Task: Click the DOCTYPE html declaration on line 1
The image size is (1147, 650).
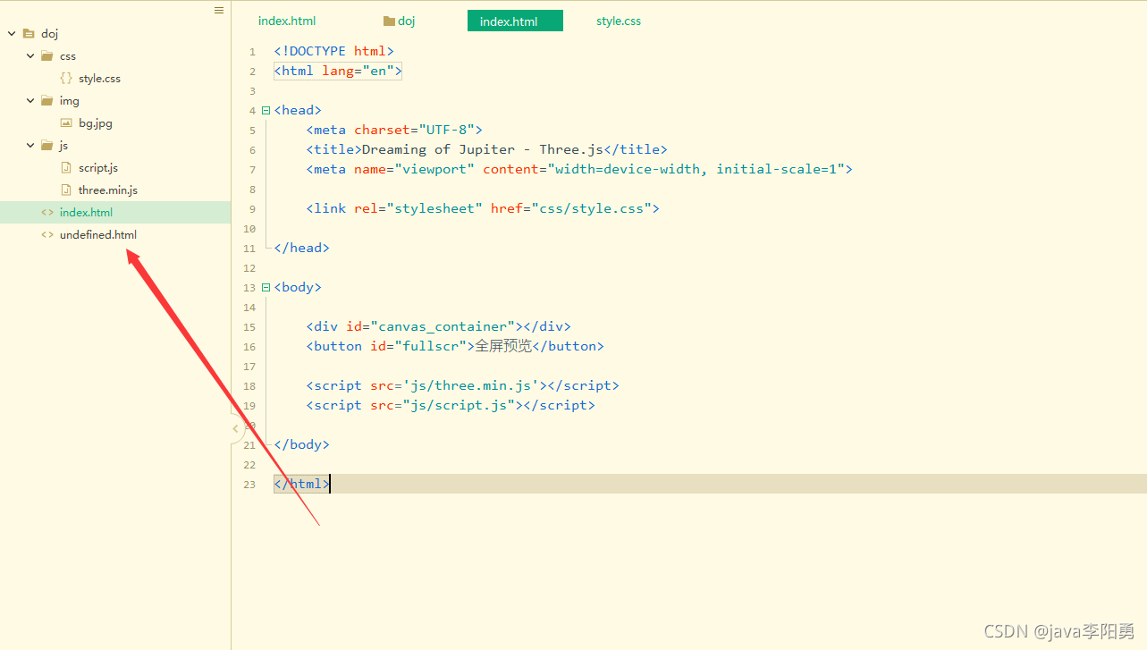Action: point(334,52)
